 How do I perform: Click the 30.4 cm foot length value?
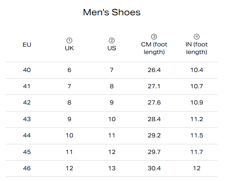click(154, 168)
